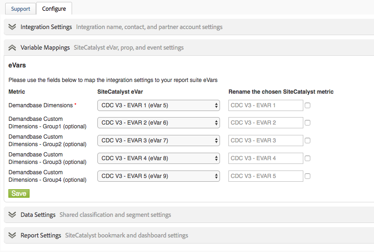Screen dimensions: 374x252
Task: Click the CDC V3 - EVAR 3 rename field
Action: click(266, 141)
